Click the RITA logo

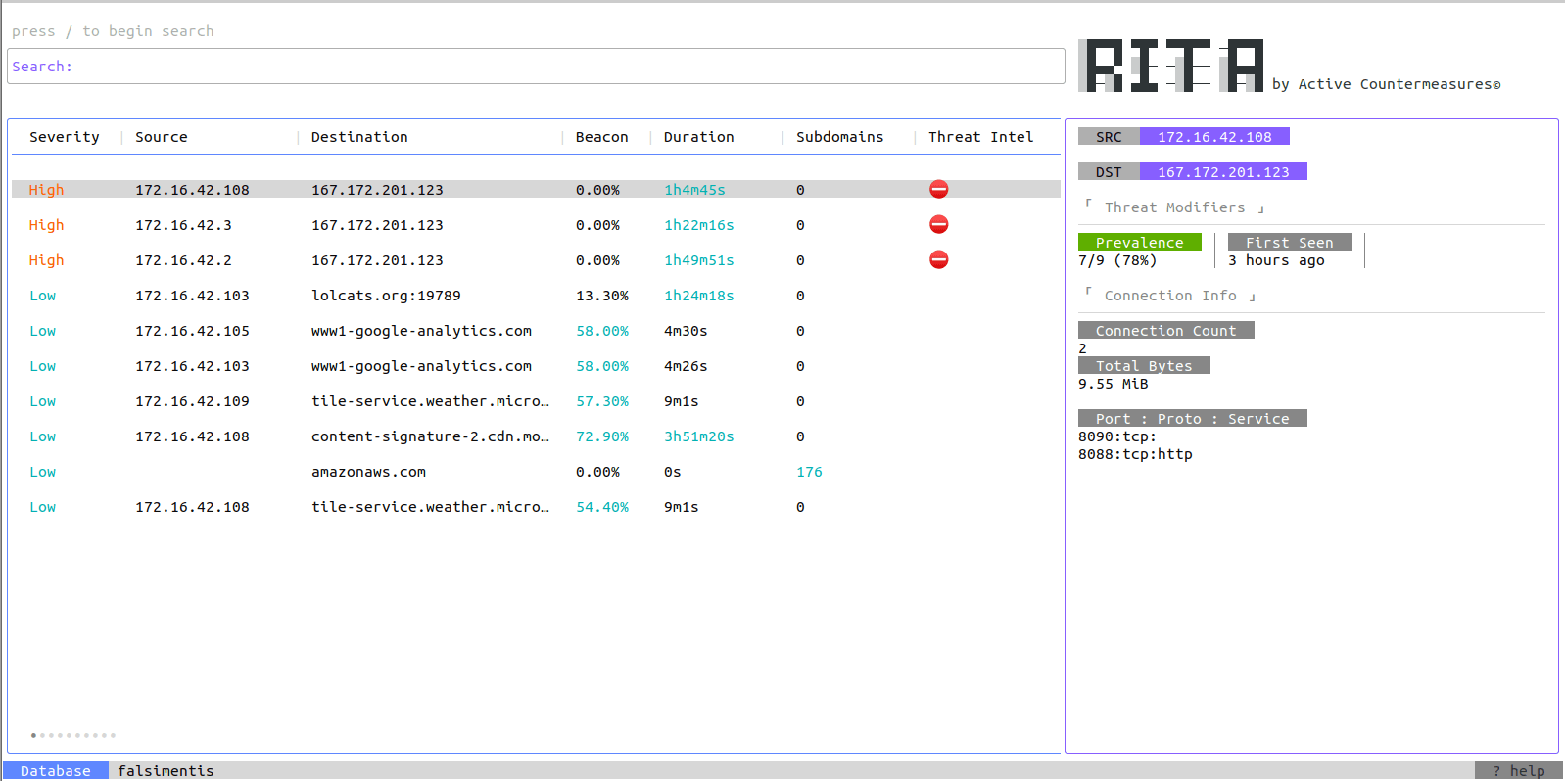coord(1171,66)
